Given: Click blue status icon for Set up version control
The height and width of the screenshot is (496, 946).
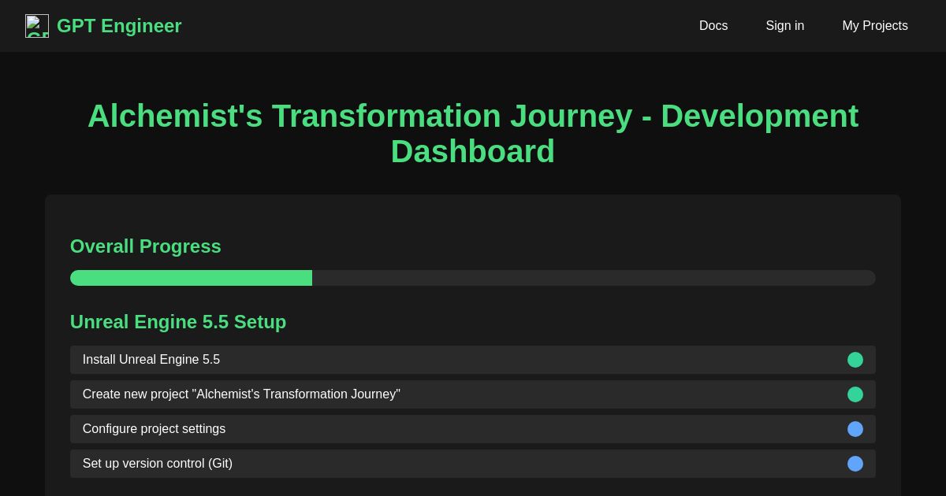Looking at the screenshot, I should tap(855, 464).
